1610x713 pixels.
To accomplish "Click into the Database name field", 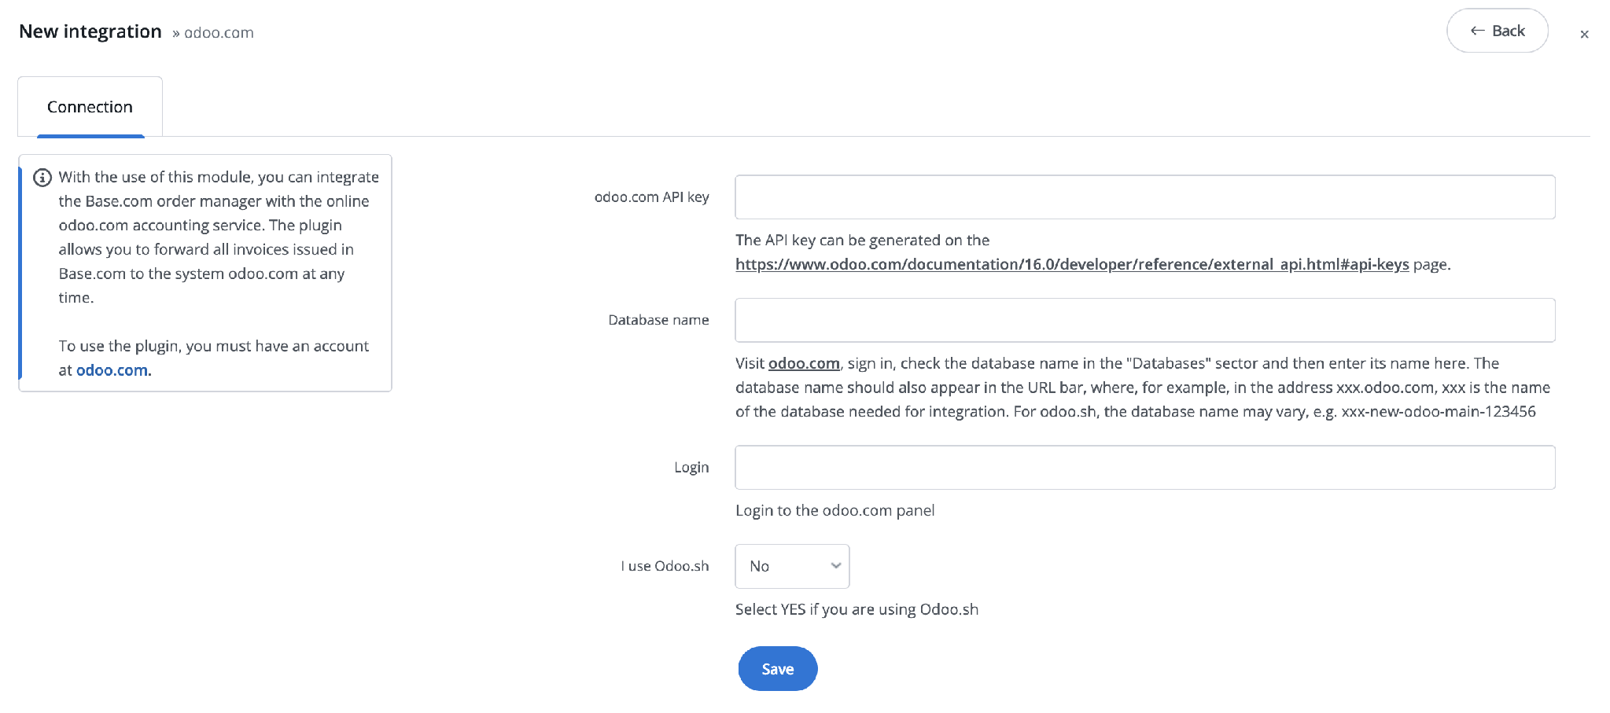I will (1144, 320).
